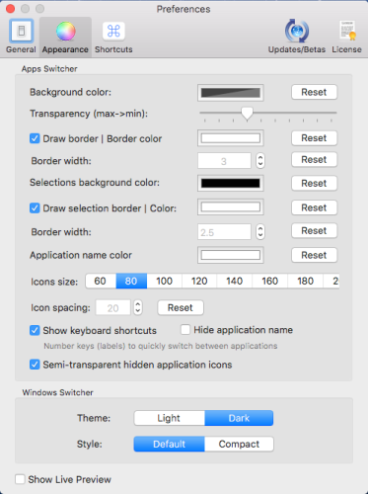
Task: Choose the Dark theme
Action: tap(239, 418)
